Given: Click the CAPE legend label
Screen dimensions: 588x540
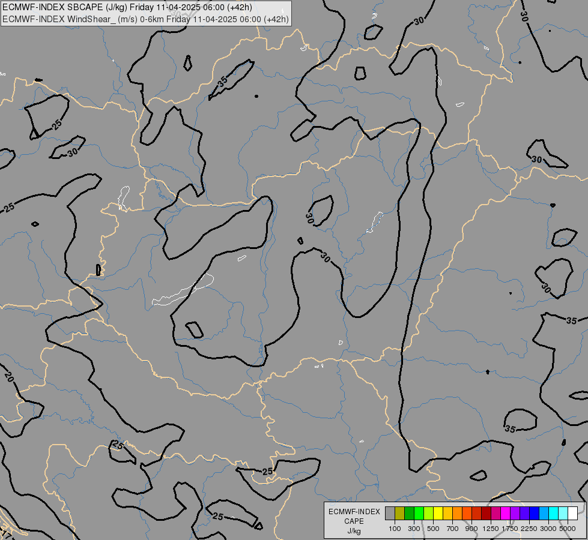Looking at the screenshot, I should (354, 521).
